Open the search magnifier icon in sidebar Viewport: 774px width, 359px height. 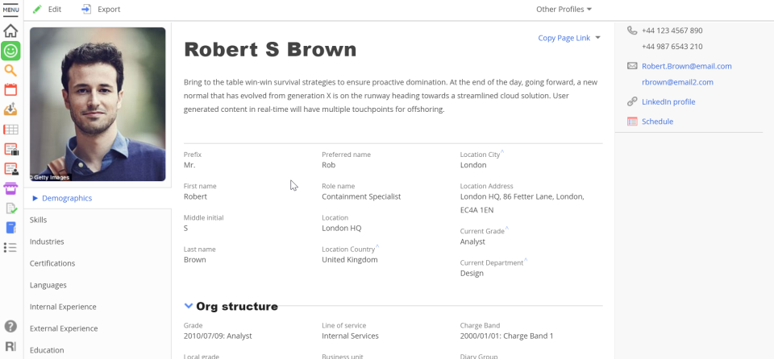(x=10, y=71)
